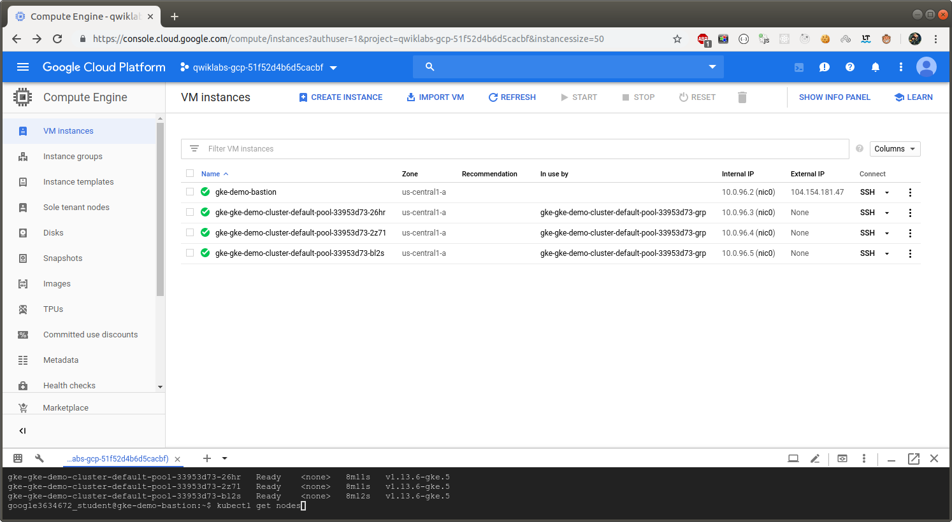The image size is (952, 522).
Task: Reload the page in browser
Action: click(x=57, y=39)
